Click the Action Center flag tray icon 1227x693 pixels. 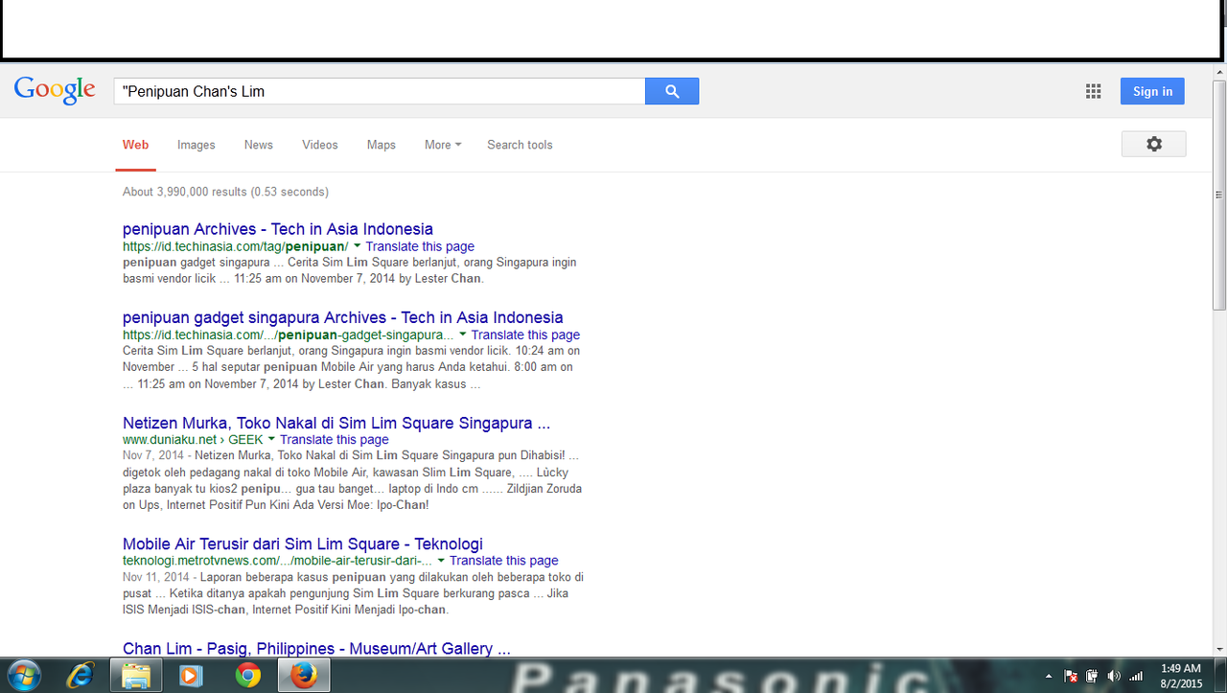coord(1072,676)
